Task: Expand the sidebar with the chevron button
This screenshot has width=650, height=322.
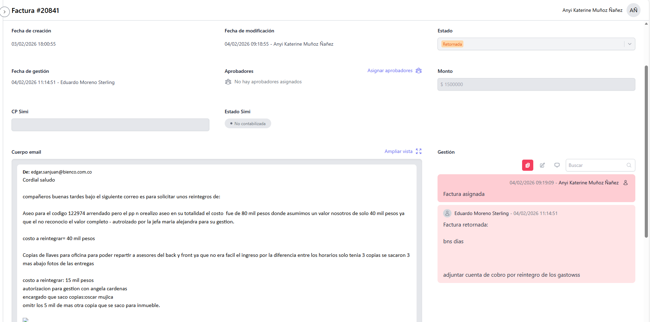Action: [5, 12]
